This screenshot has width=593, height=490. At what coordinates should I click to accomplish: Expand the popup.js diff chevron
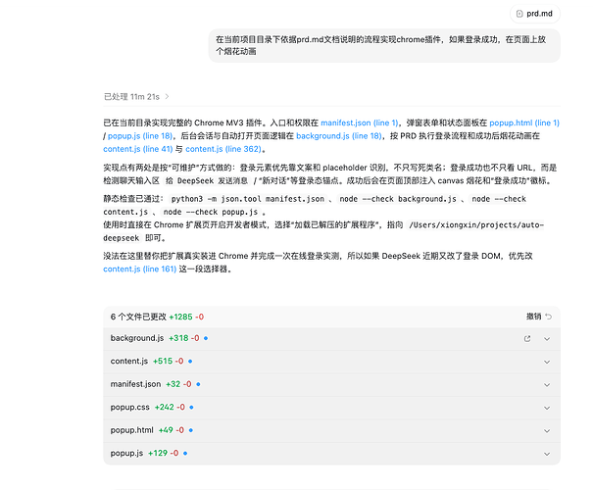pyautogui.click(x=547, y=453)
